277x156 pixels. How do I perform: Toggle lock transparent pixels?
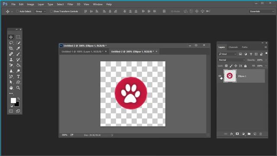click(x=226, y=66)
